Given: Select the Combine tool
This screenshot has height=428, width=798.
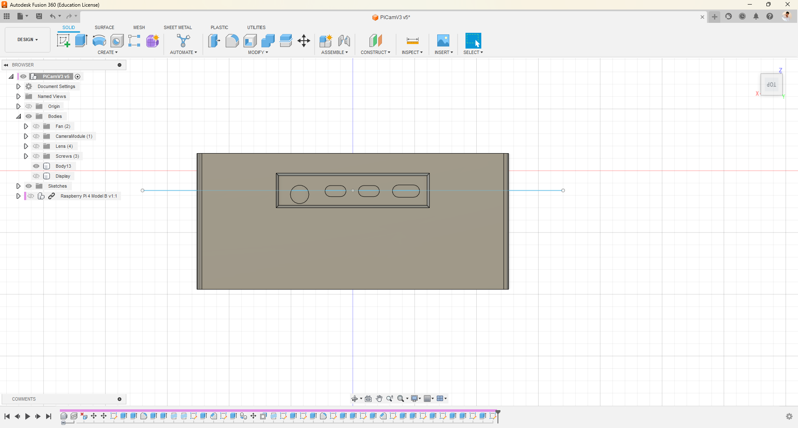Looking at the screenshot, I should click(268, 41).
